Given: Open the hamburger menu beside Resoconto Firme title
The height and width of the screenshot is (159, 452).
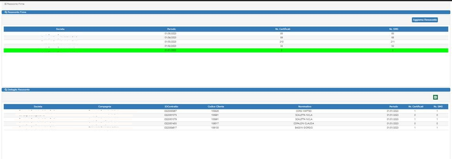Looking at the screenshot, I should pyautogui.click(x=5, y=4).
